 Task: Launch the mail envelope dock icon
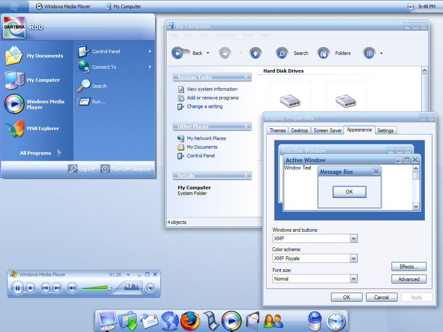(x=149, y=321)
